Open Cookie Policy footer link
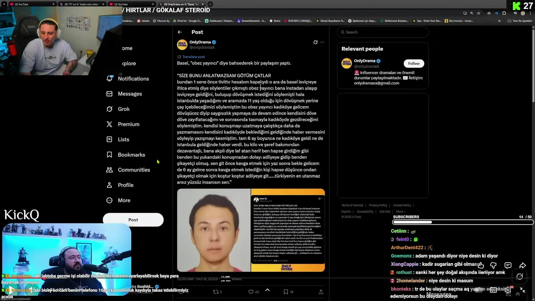Image resolution: width=535 pixels, height=301 pixels. click(x=402, y=205)
